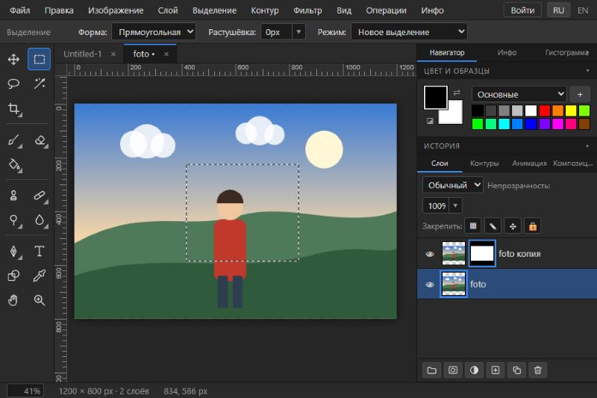Open the Форма shape dropdown

tap(154, 32)
